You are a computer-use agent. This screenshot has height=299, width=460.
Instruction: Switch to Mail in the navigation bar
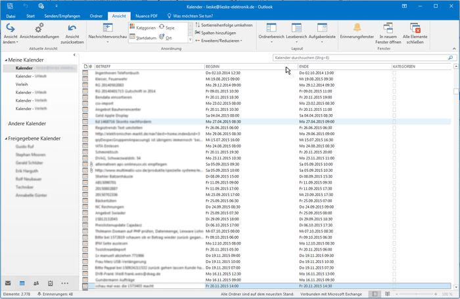click(x=8, y=283)
